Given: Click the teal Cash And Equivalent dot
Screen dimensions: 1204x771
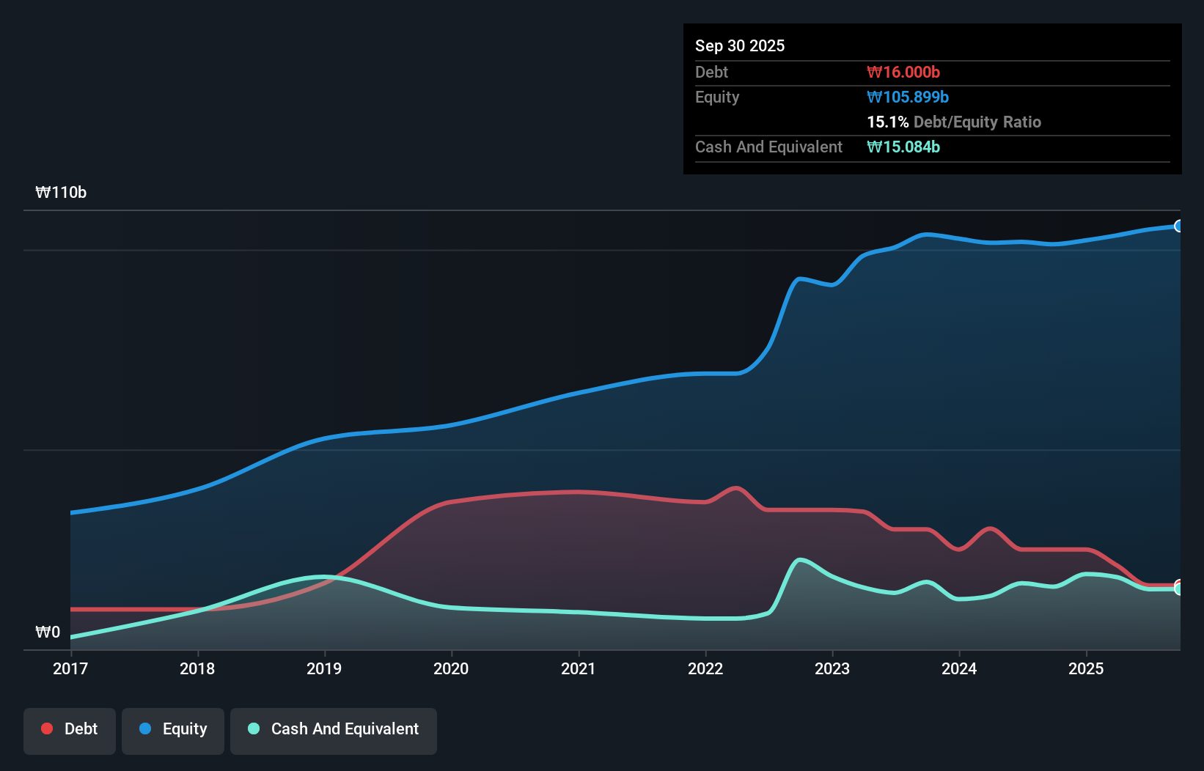Looking at the screenshot, I should tap(252, 728).
